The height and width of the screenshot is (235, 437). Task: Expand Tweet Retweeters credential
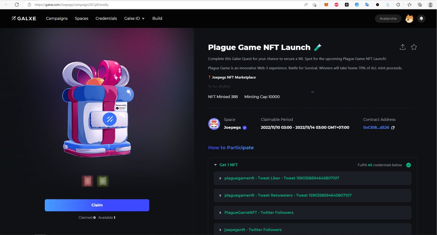(x=312, y=195)
